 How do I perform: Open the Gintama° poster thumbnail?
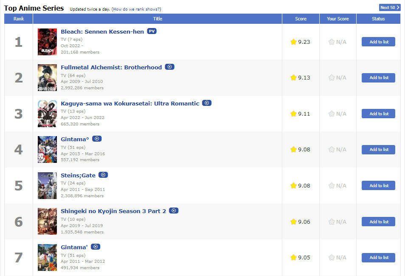tap(47, 150)
